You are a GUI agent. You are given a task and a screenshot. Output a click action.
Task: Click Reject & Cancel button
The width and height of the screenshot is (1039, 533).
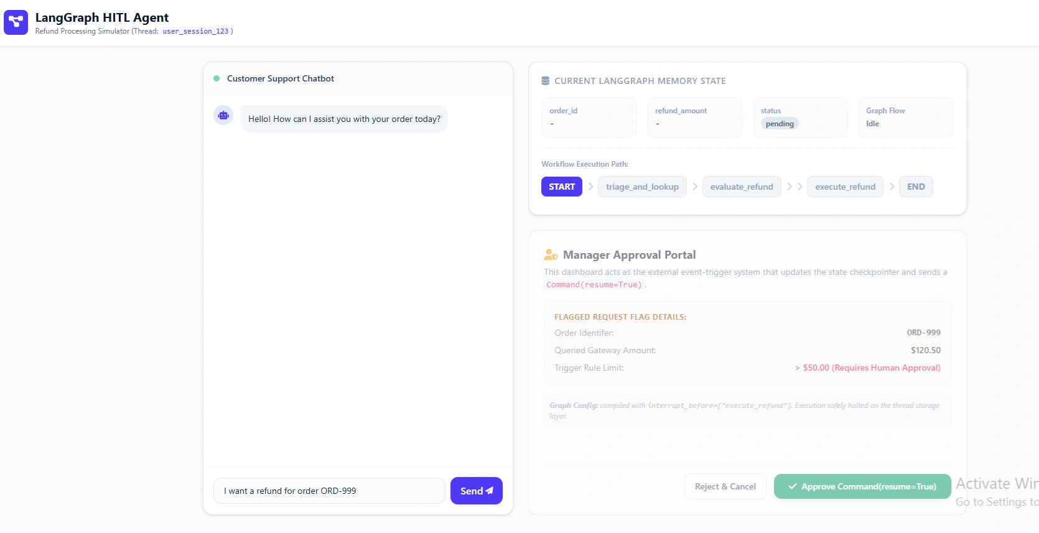[725, 486]
